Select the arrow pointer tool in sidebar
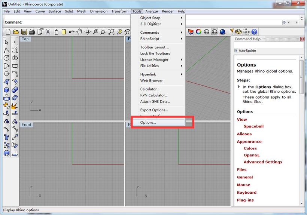This screenshot has height=215, width=307. pos(6,42)
